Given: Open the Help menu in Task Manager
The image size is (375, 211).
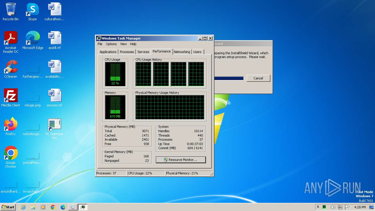Looking at the screenshot, I should coord(133,44).
